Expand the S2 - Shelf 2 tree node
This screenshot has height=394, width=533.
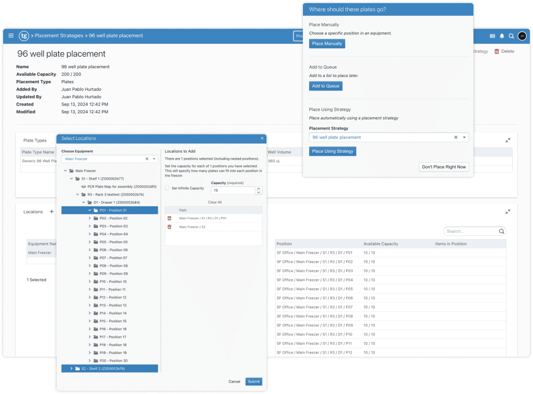[x=71, y=369]
